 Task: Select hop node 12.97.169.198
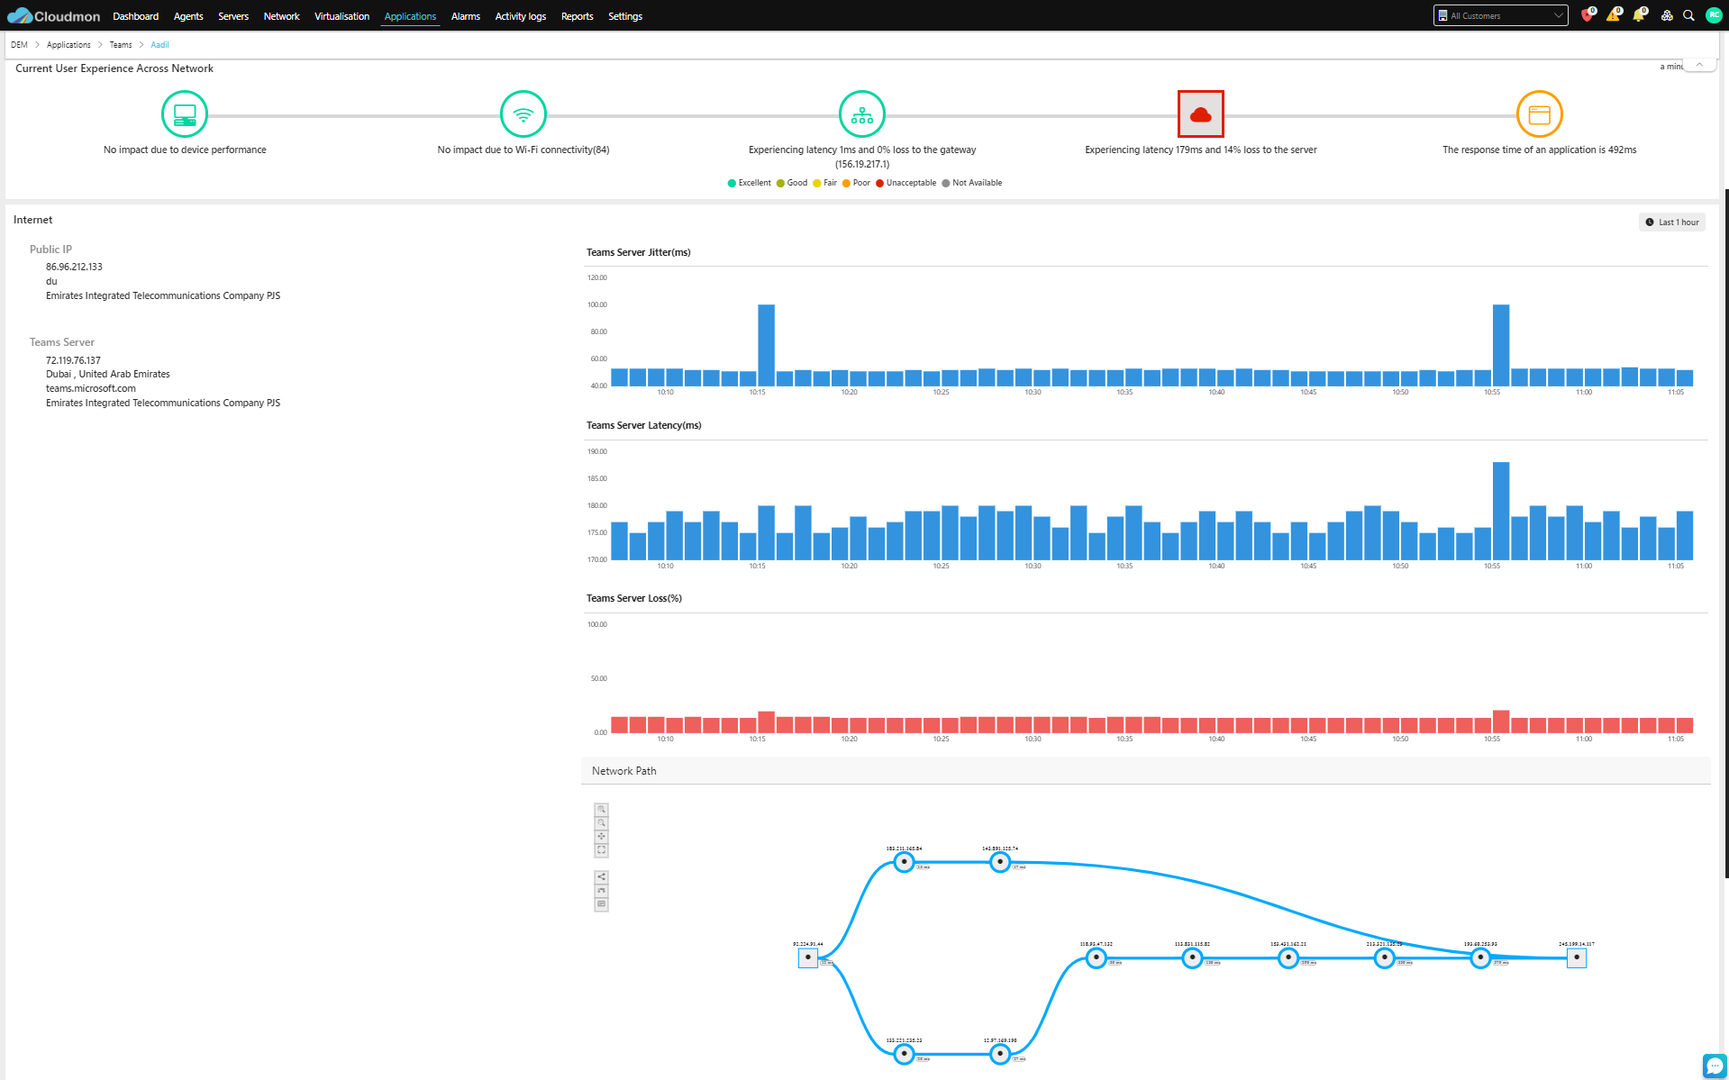point(1000,1054)
